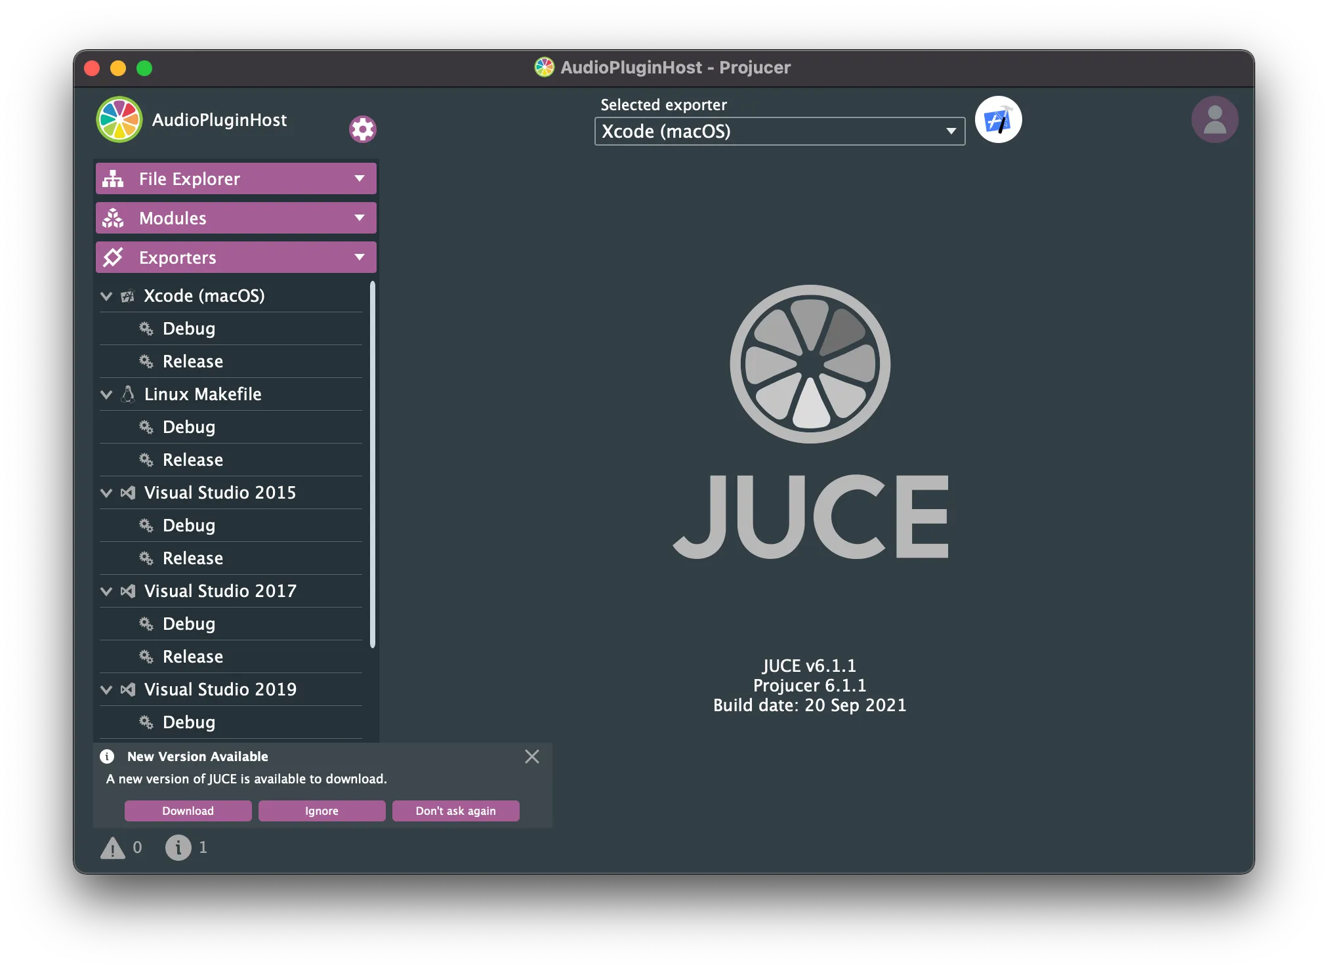Viewport: 1328px width, 971px height.
Task: Open the Modules panel header
Action: [236, 218]
